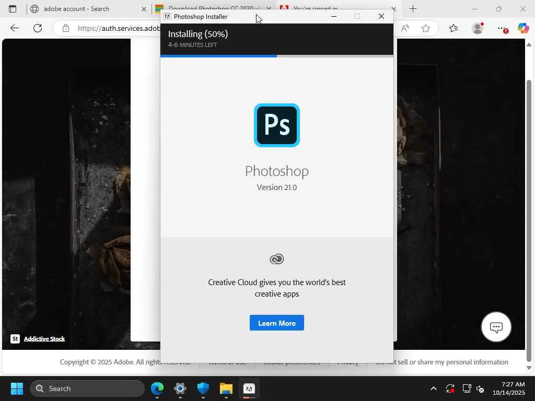Click the Version 21.0 text

(277, 187)
